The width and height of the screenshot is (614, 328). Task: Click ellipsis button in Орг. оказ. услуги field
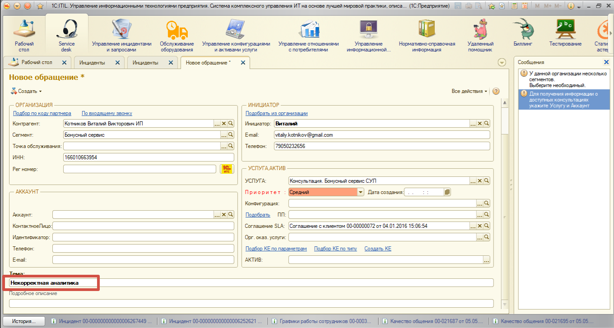[x=479, y=237]
